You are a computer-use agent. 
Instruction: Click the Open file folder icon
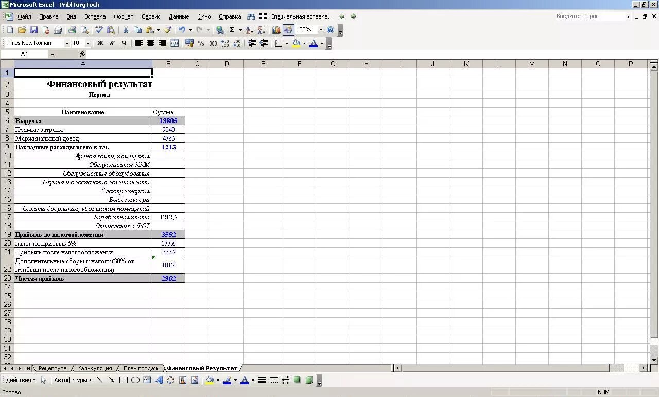22,30
